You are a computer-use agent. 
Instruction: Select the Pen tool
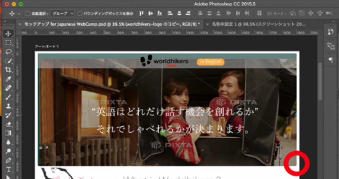coord(8,161)
